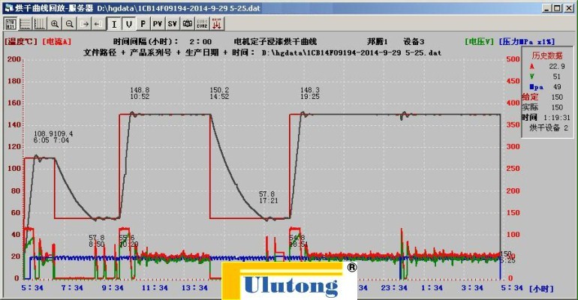Click the curve settings icon beside camera

(x=202, y=24)
